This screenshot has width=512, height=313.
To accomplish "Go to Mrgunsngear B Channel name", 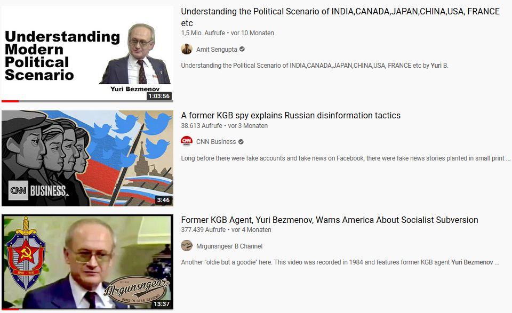I will coord(229,246).
